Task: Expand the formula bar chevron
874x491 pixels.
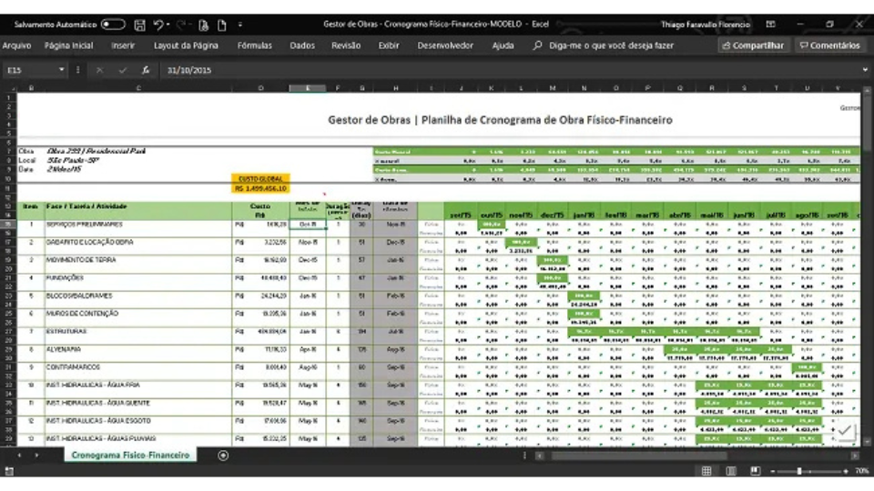Action: pyautogui.click(x=864, y=70)
